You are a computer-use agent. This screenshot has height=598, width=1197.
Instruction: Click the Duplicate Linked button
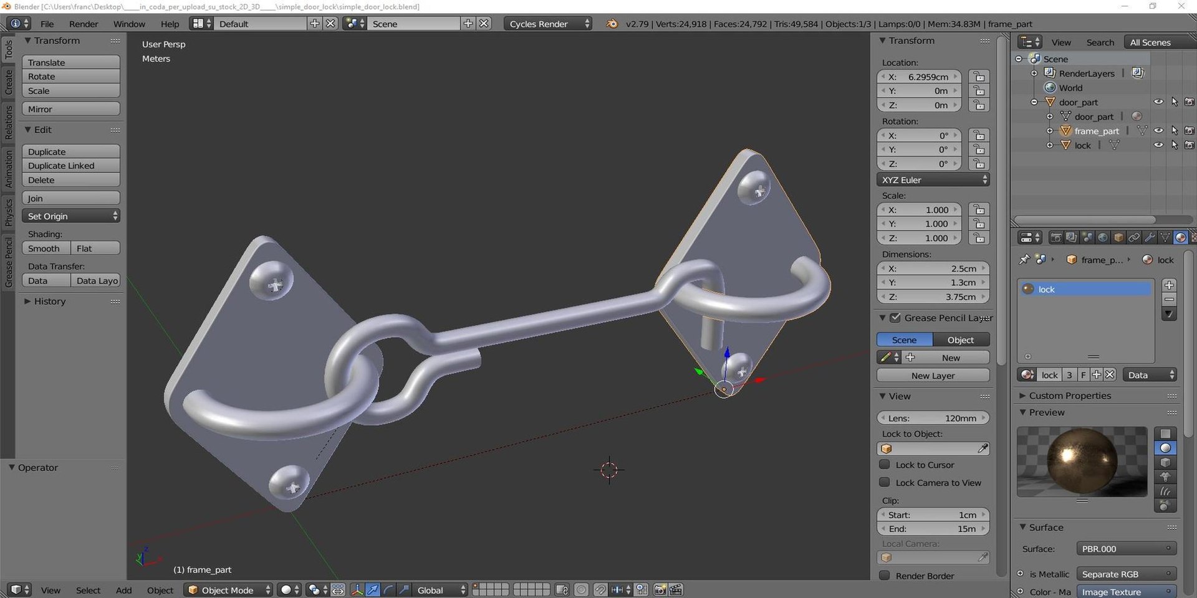pyautogui.click(x=71, y=166)
